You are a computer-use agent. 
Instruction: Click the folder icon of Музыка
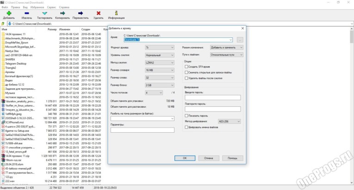(3, 93)
